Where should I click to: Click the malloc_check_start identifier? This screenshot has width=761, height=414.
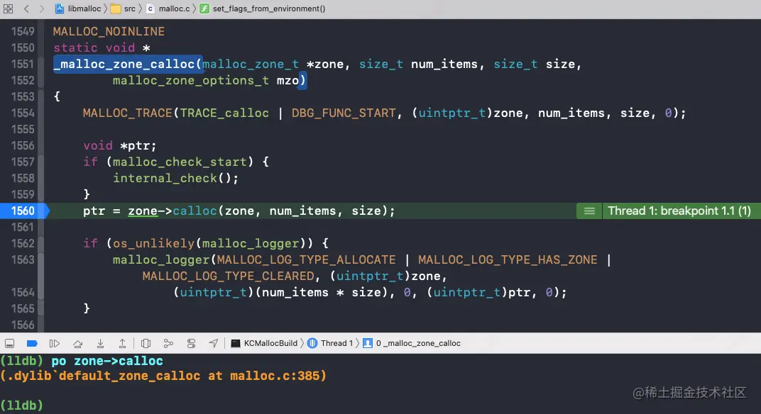coord(180,162)
